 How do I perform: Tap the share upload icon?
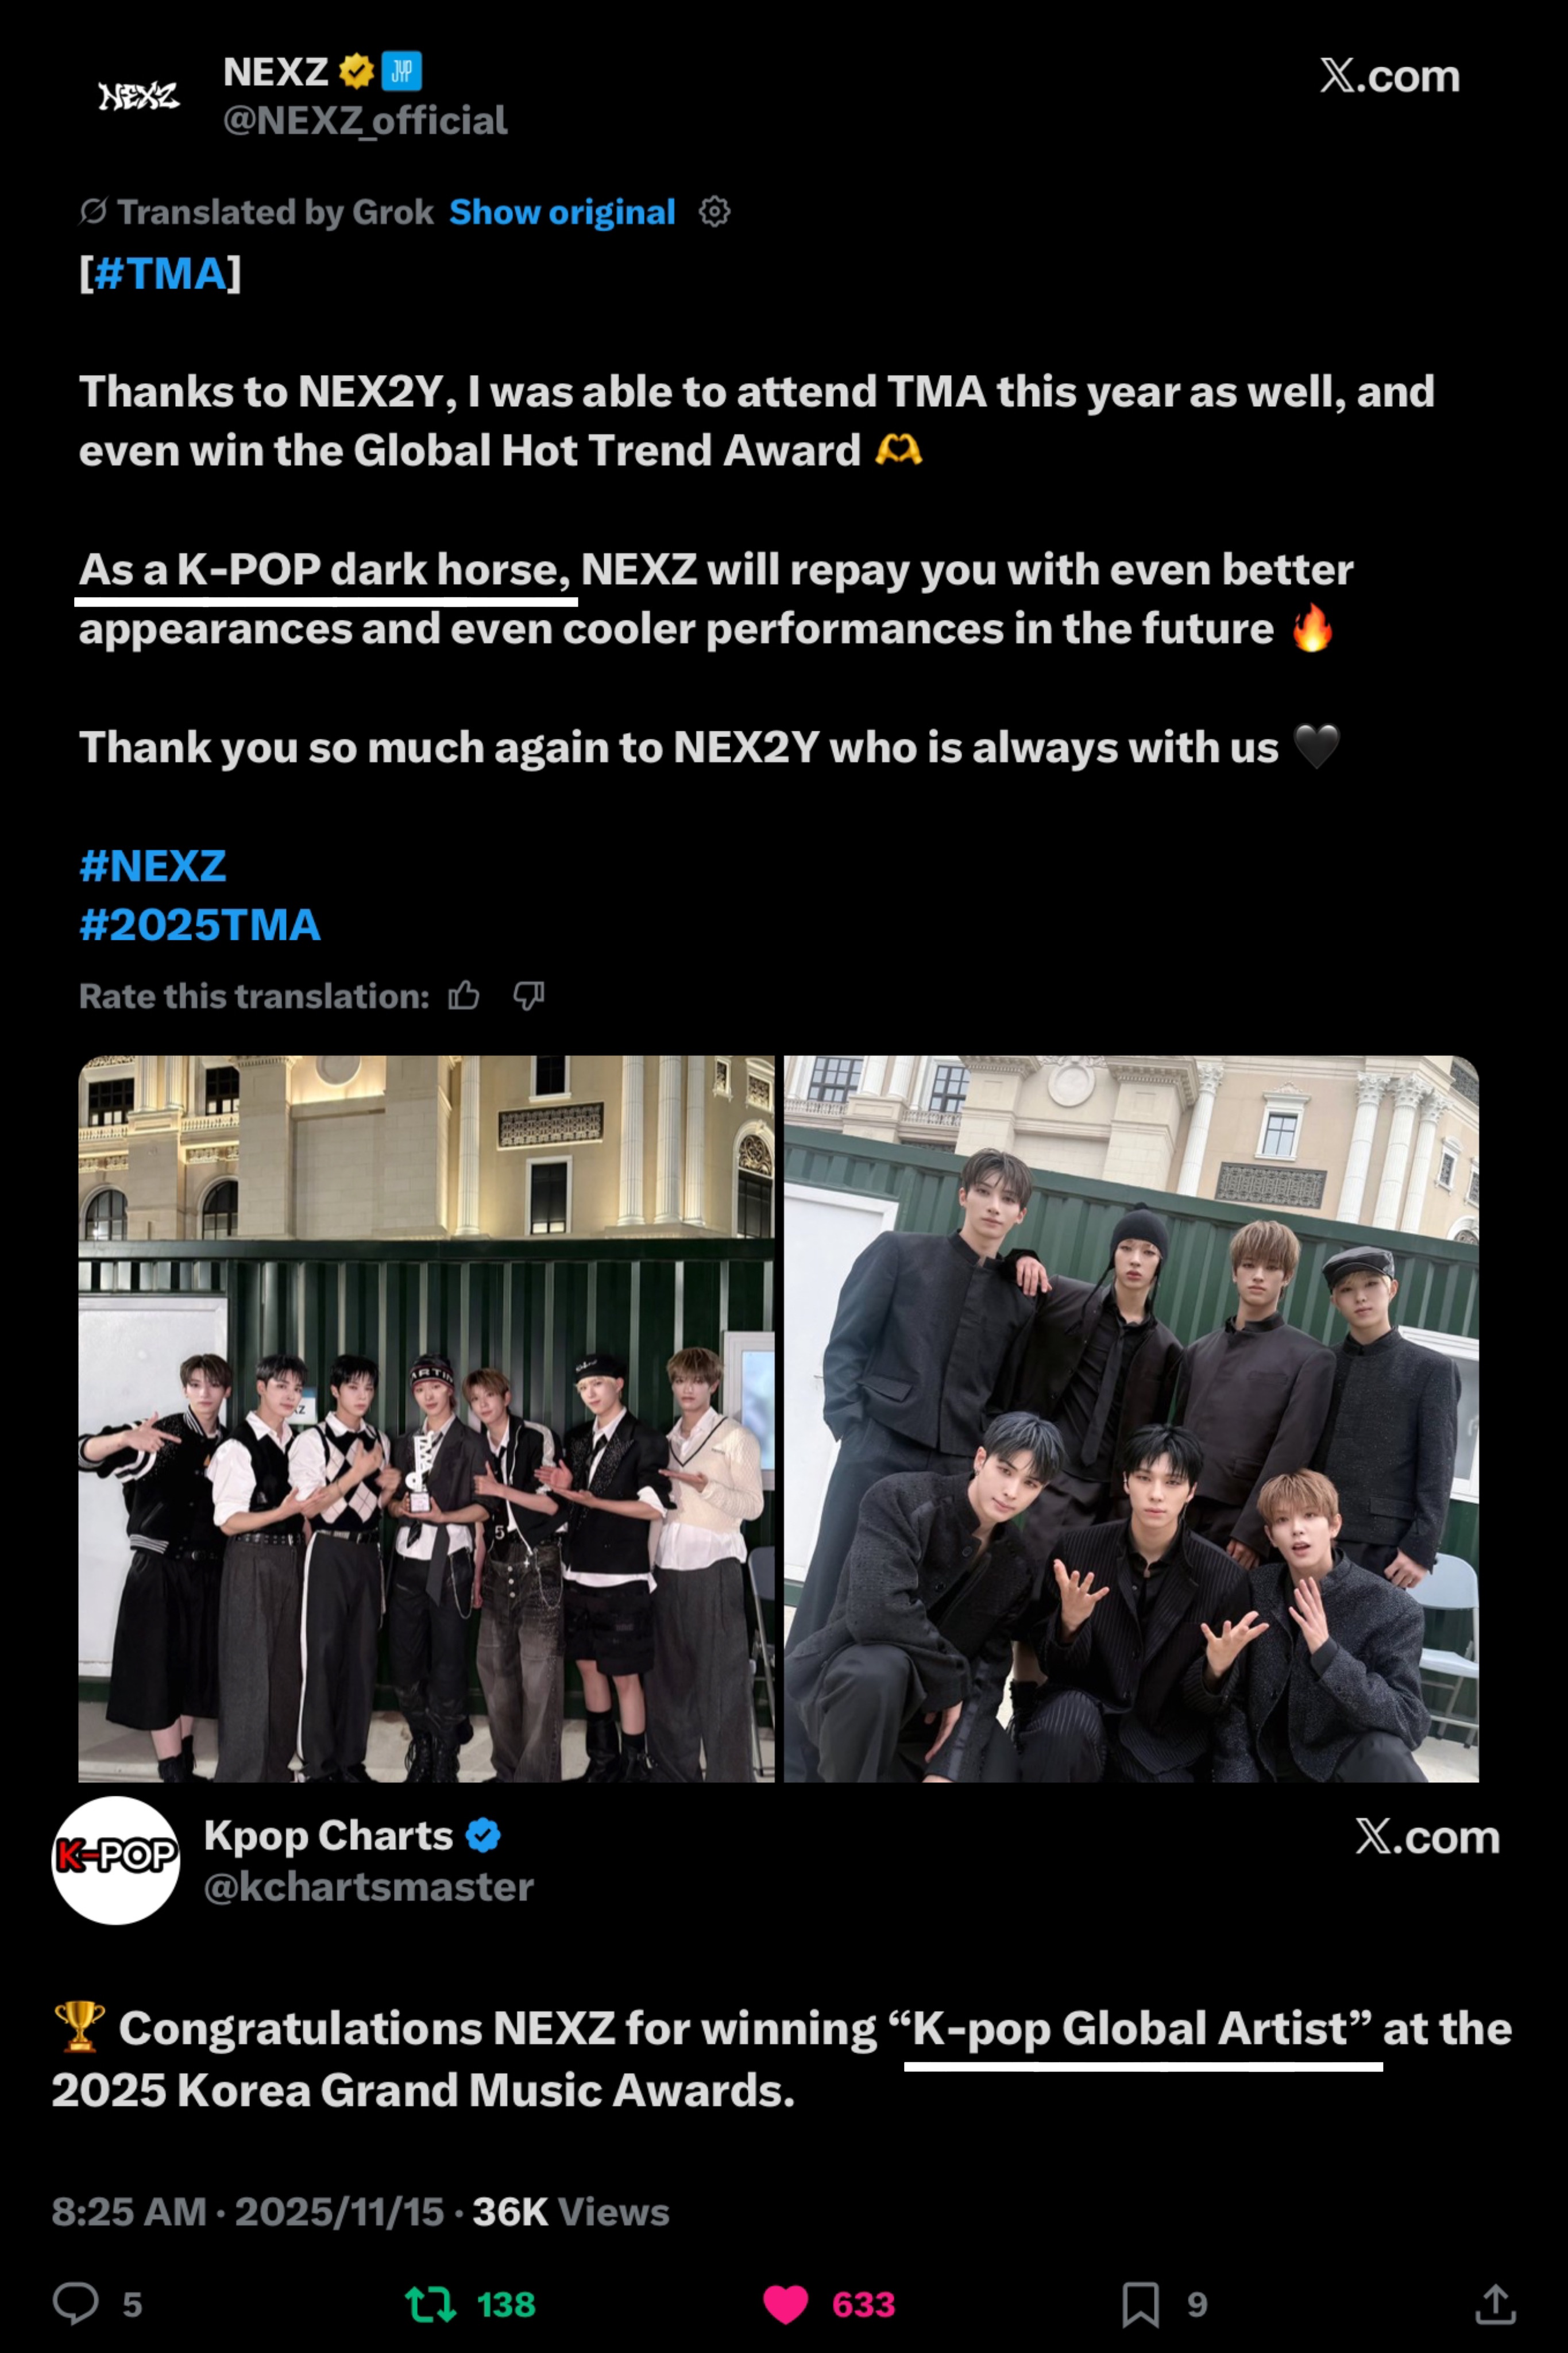tap(1495, 2304)
